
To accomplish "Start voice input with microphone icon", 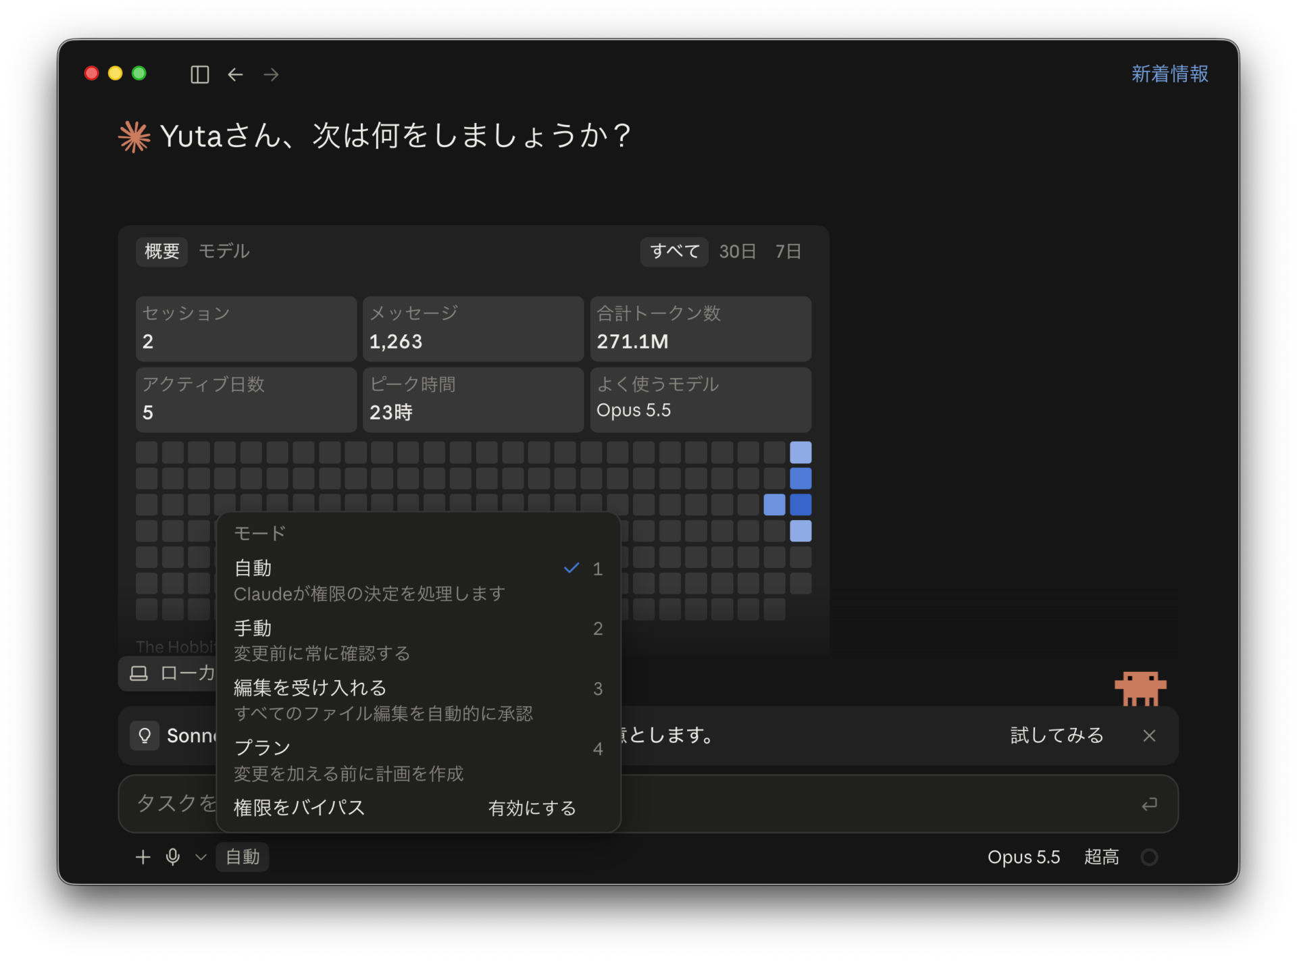I will tap(173, 857).
